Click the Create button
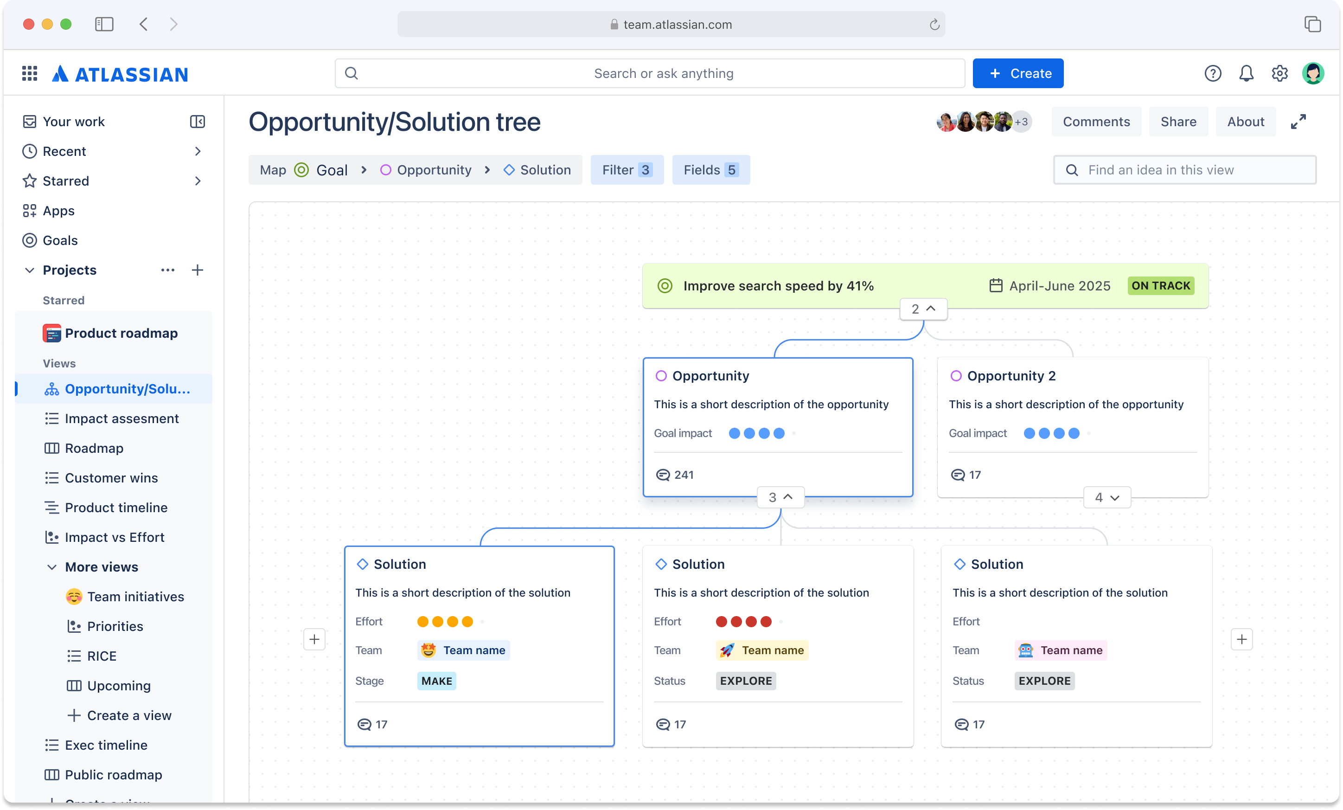This screenshot has height=810, width=1343. pos(1017,73)
